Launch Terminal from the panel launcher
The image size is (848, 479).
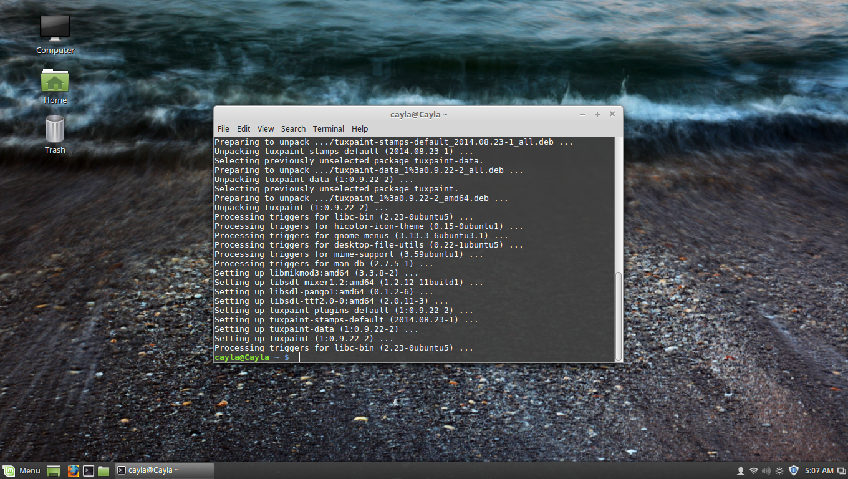coord(89,471)
